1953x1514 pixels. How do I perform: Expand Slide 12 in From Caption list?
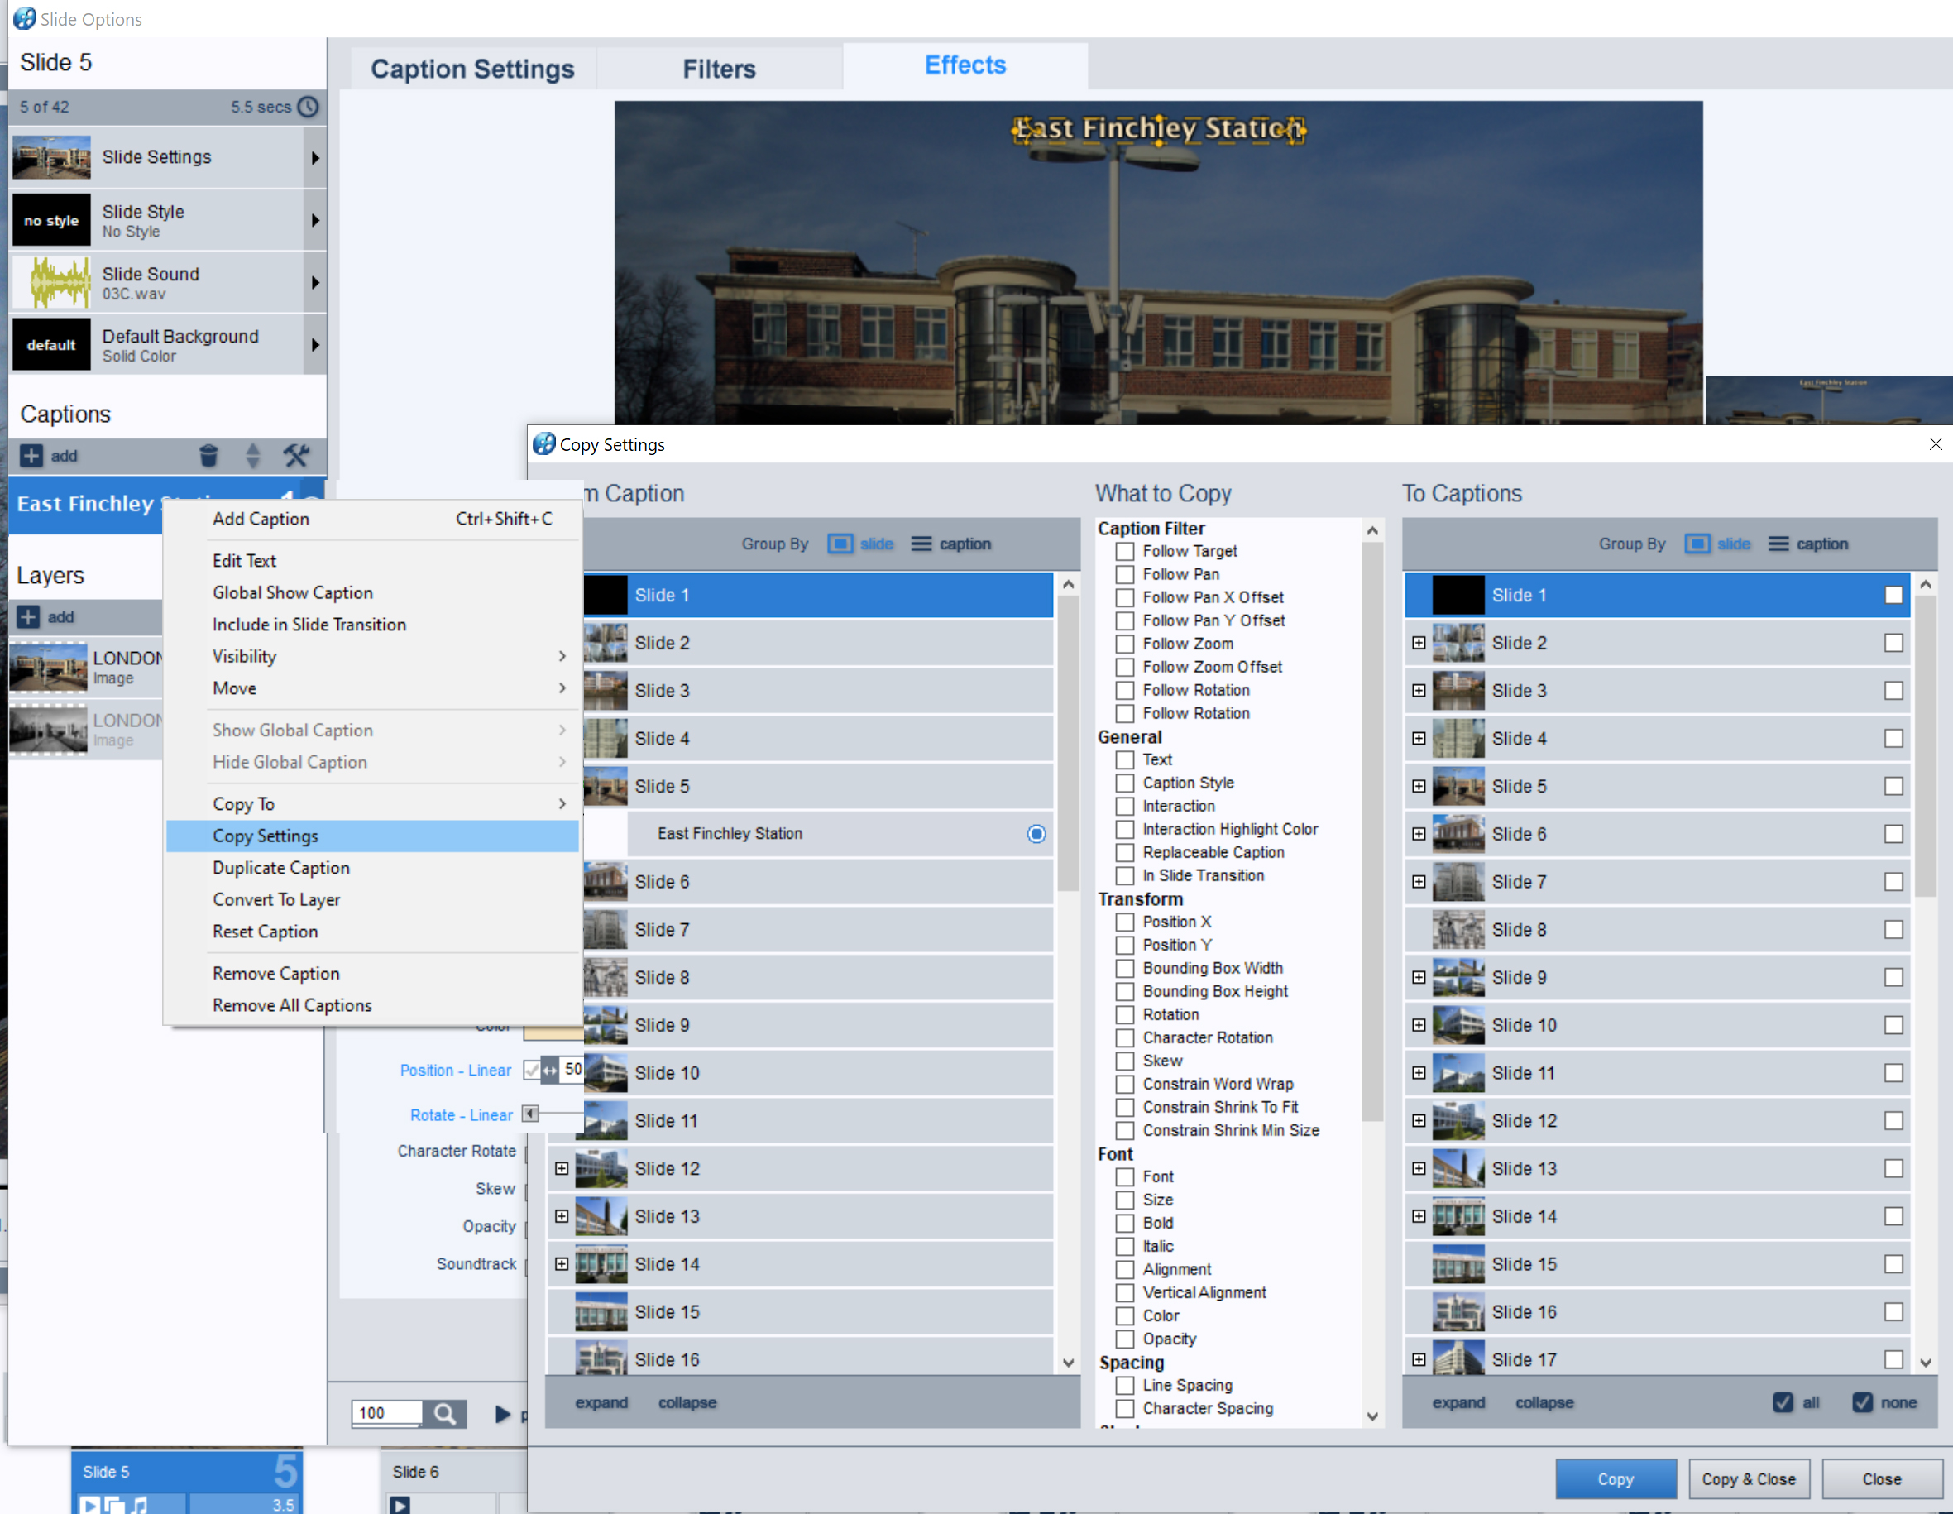[562, 1168]
